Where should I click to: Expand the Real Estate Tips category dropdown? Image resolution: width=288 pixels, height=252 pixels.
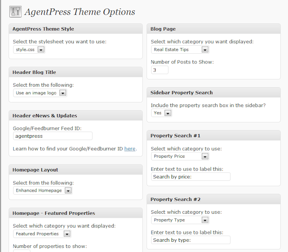(180, 49)
